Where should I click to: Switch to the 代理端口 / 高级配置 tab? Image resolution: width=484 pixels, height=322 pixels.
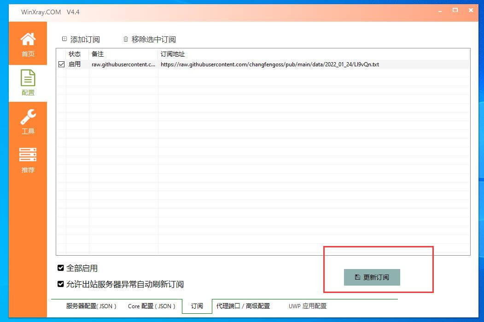click(243, 306)
